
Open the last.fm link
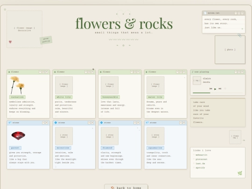pyautogui.click(x=200, y=163)
